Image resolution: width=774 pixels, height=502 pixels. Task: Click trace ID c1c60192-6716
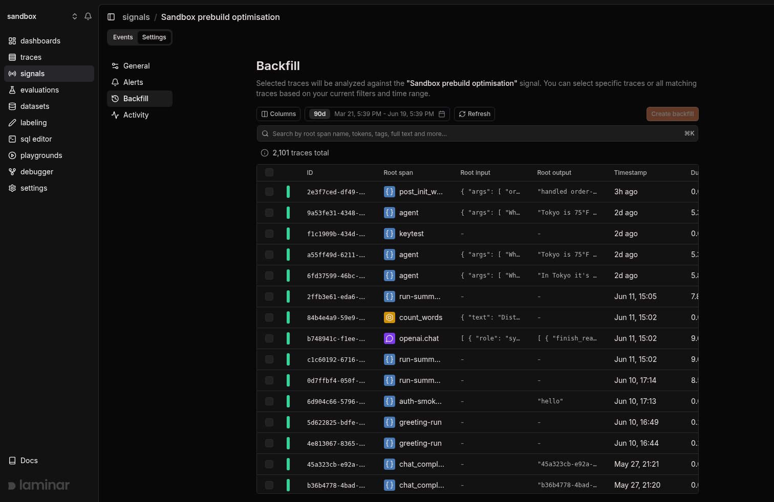click(336, 359)
